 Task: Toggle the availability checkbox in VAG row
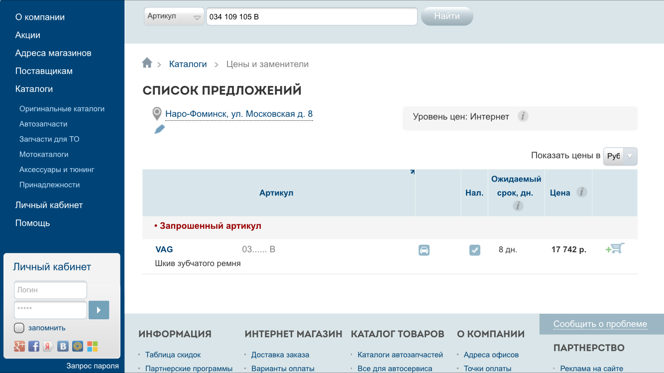[x=475, y=250]
